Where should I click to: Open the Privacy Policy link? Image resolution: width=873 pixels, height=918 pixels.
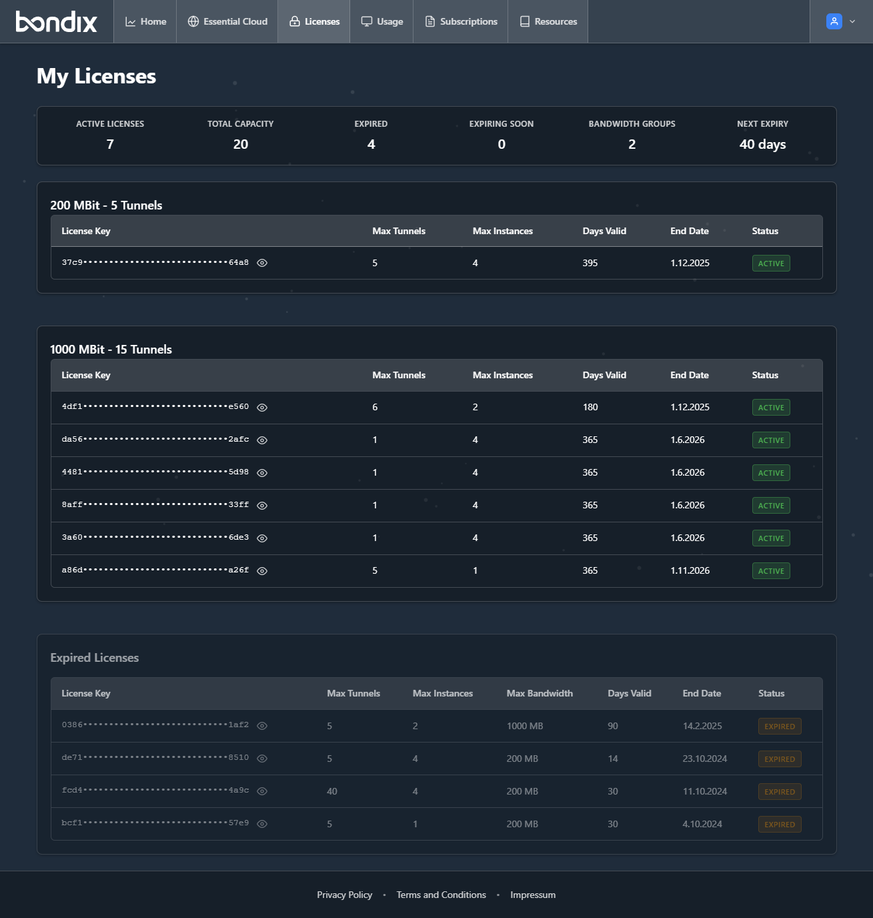344,895
